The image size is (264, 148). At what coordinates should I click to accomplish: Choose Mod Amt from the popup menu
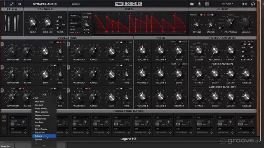click(44, 102)
